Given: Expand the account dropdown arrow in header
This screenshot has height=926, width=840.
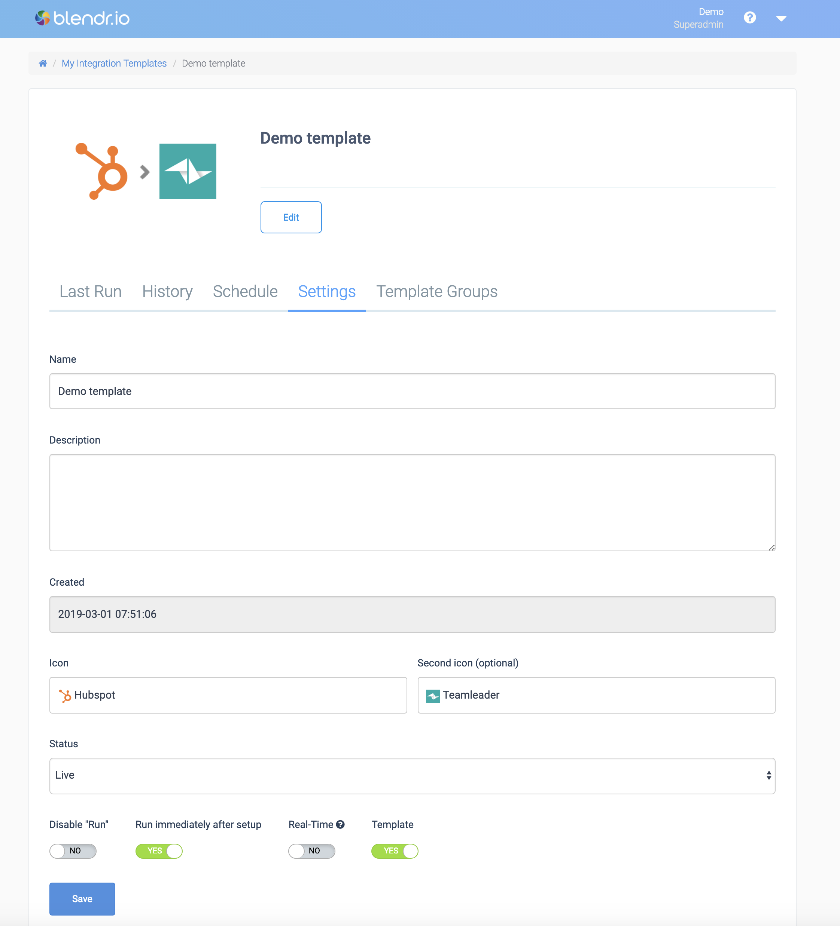Looking at the screenshot, I should click(x=781, y=18).
